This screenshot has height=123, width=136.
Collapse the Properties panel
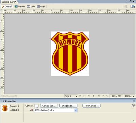4,101
